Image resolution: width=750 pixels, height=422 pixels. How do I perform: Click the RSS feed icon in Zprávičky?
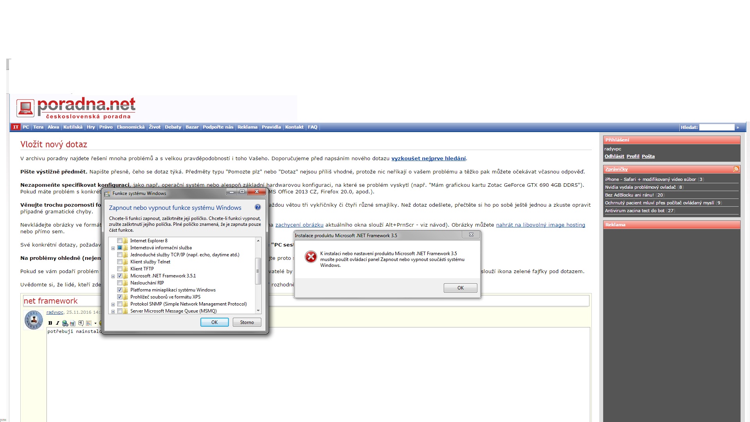pyautogui.click(x=736, y=169)
